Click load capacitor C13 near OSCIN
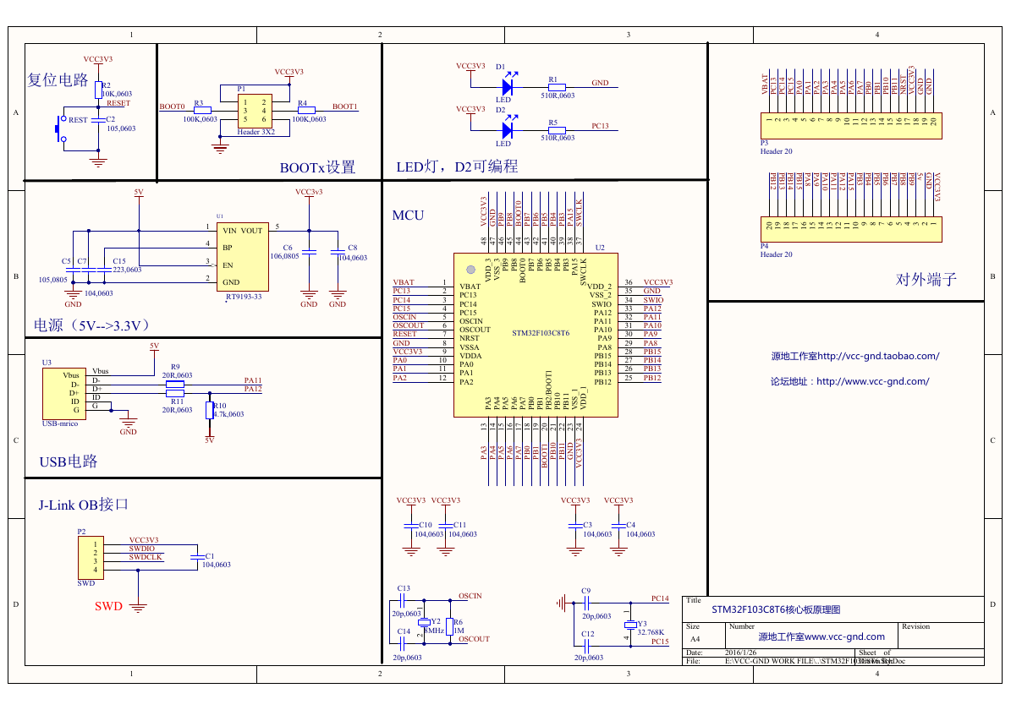 (x=403, y=602)
